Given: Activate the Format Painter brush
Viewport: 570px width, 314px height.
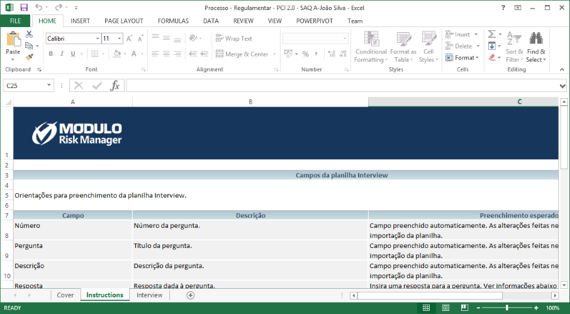Looking at the screenshot, I should click(29, 57).
